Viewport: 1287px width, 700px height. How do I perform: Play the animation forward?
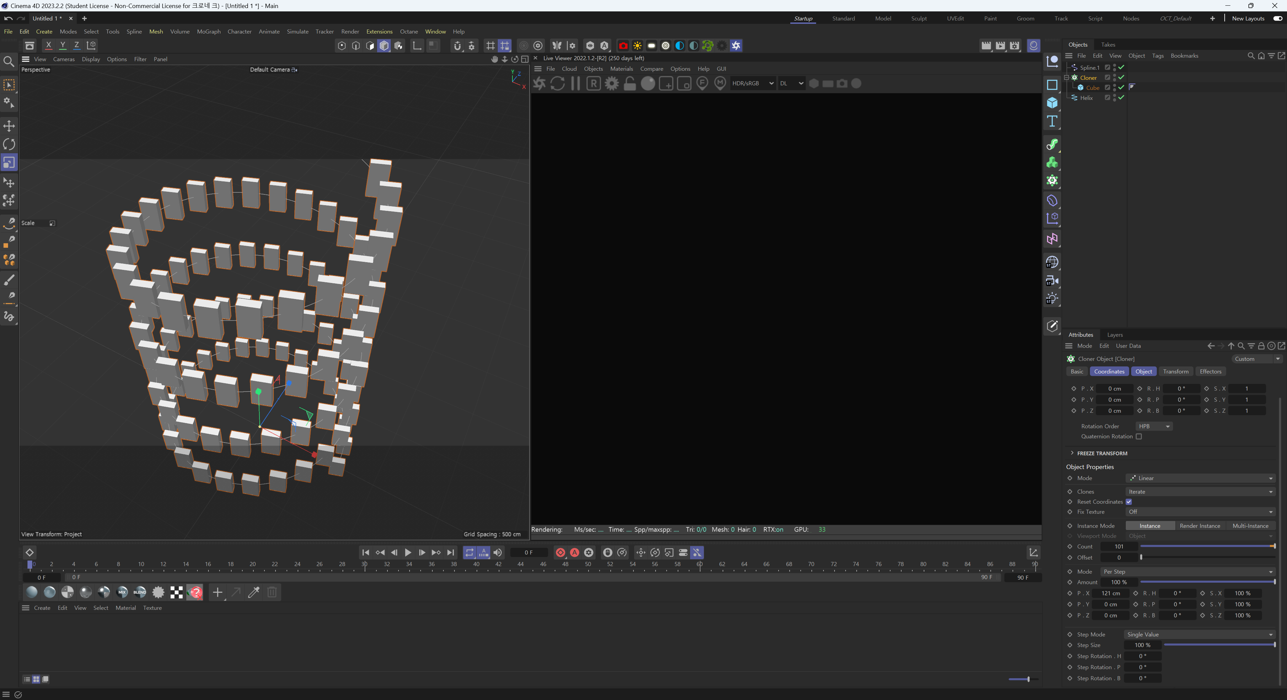pyautogui.click(x=408, y=552)
